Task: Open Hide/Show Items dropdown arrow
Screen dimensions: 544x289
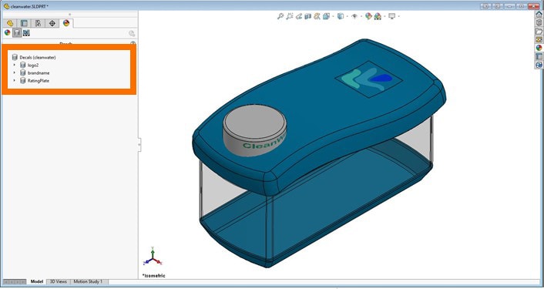Action: (x=361, y=16)
